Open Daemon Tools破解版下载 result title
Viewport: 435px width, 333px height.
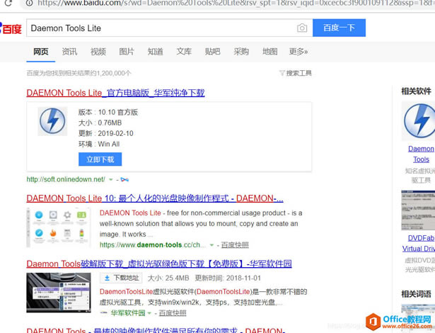[x=159, y=264]
